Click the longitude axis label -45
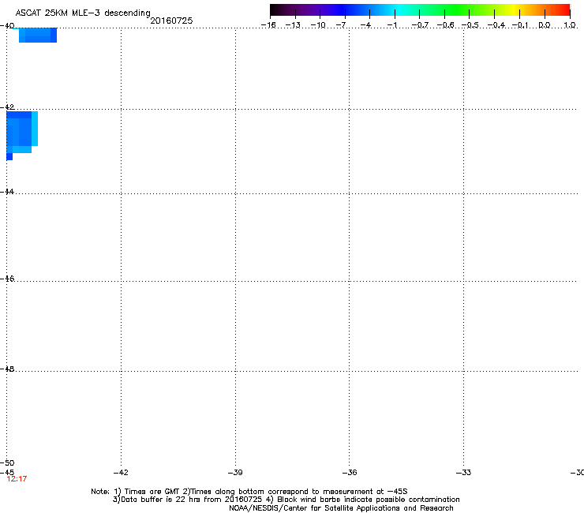584x513 pixels. (x=7, y=473)
